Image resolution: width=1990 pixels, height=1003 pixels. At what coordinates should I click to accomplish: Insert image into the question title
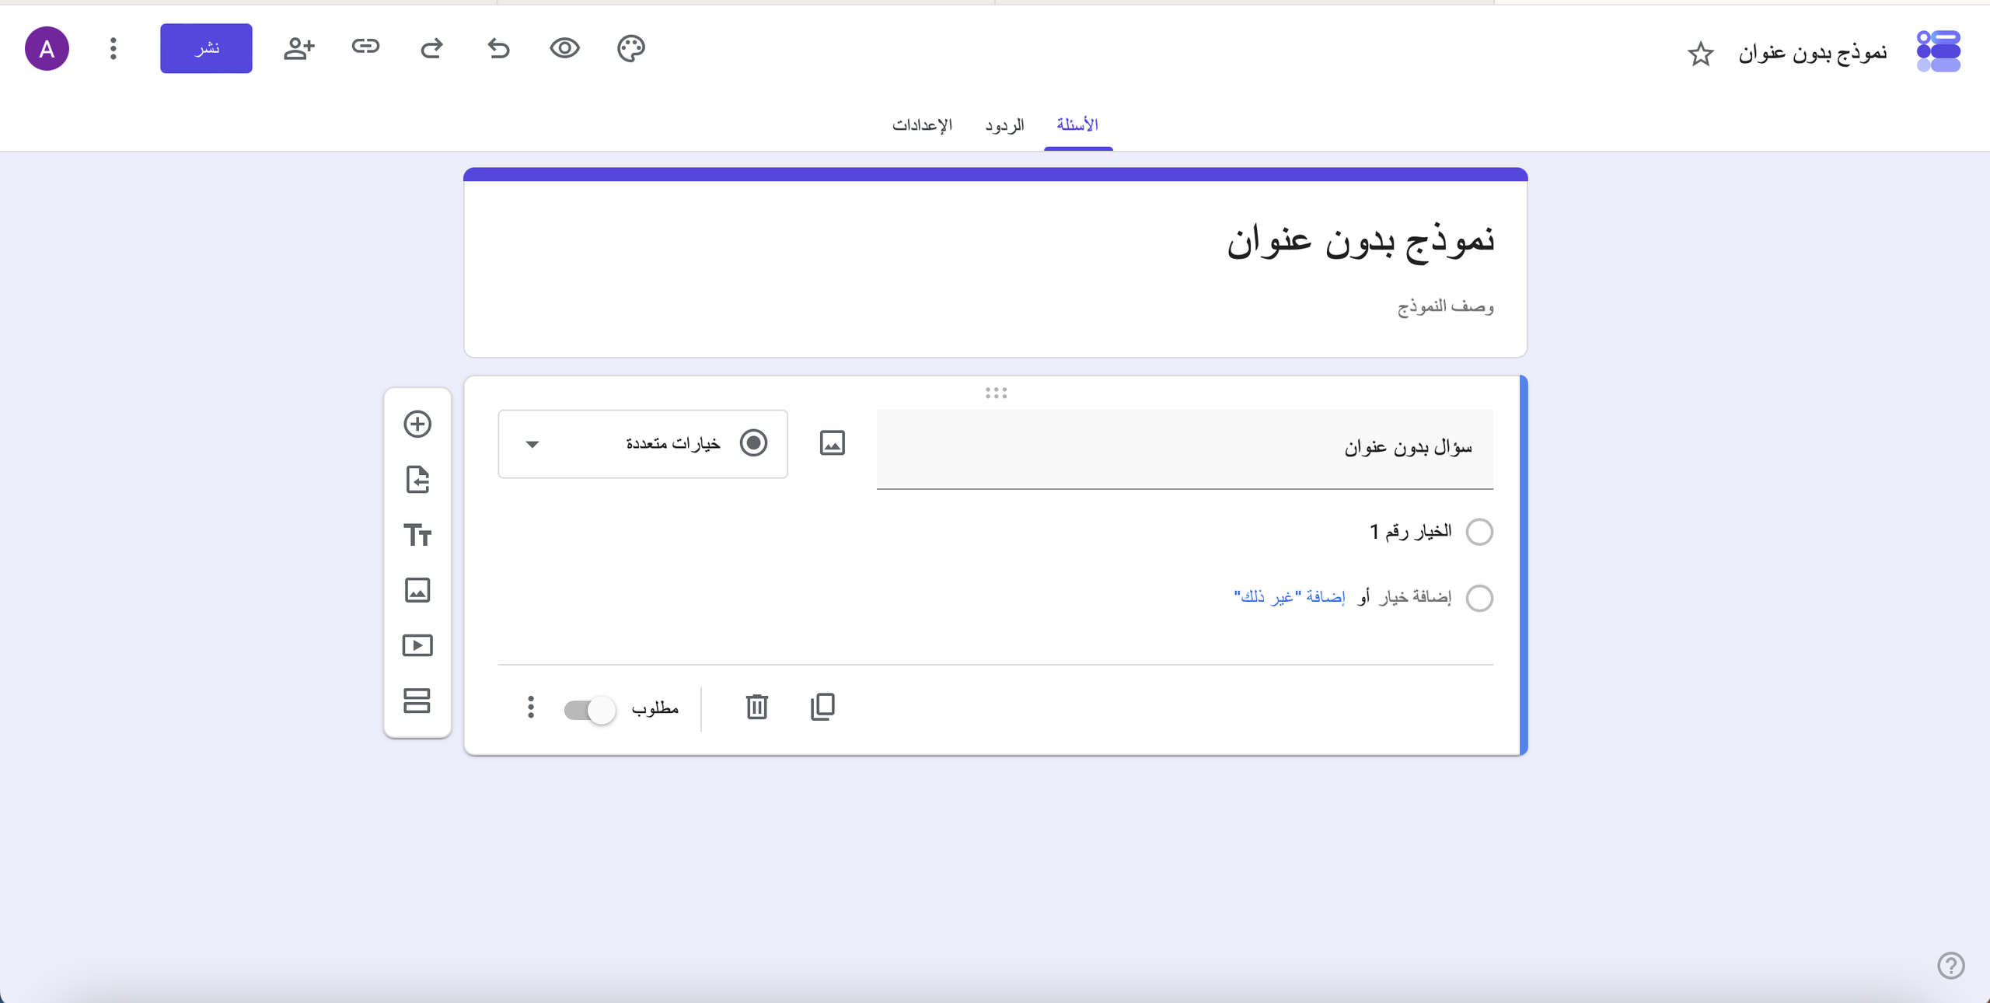832,443
